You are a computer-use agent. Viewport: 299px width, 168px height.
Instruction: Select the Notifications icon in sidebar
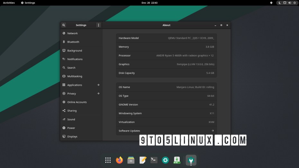pyautogui.click(x=64, y=59)
